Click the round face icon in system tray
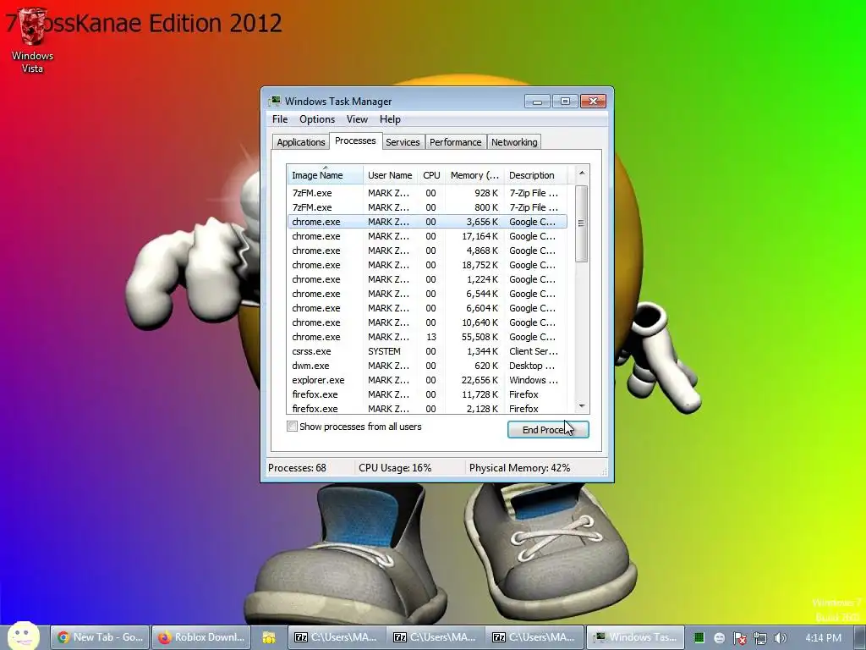This screenshot has height=650, width=866. tap(719, 638)
